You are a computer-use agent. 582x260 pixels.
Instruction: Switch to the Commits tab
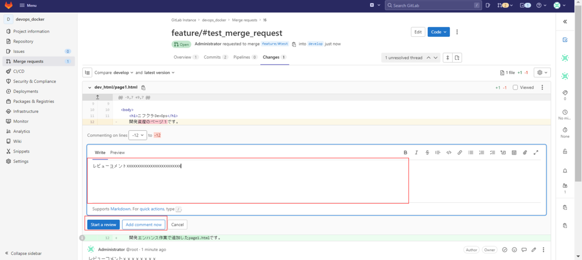click(x=215, y=57)
